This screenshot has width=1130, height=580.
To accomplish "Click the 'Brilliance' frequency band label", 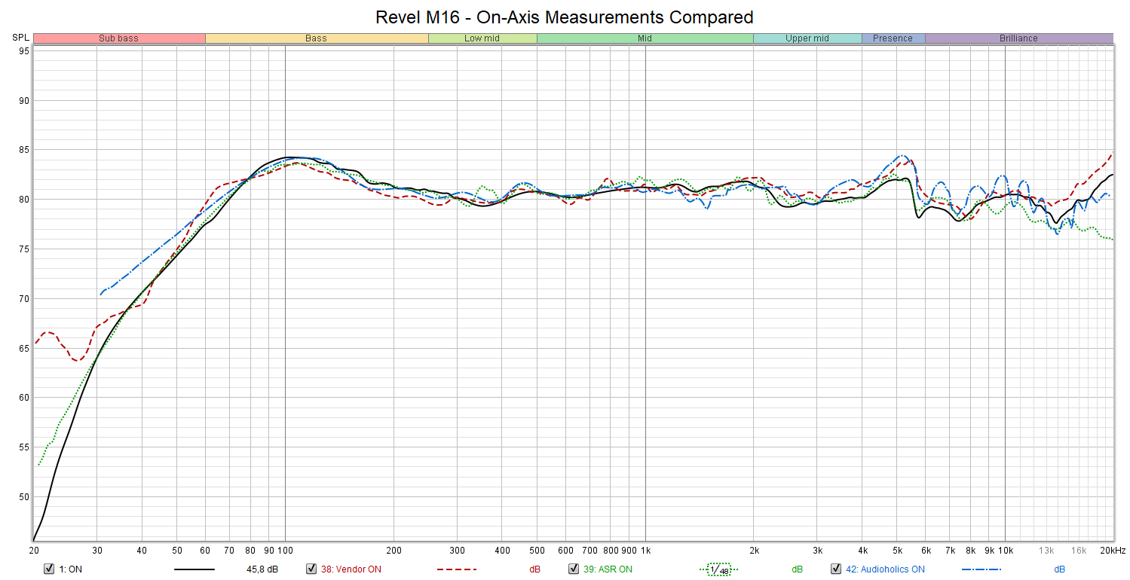I will (x=1019, y=38).
